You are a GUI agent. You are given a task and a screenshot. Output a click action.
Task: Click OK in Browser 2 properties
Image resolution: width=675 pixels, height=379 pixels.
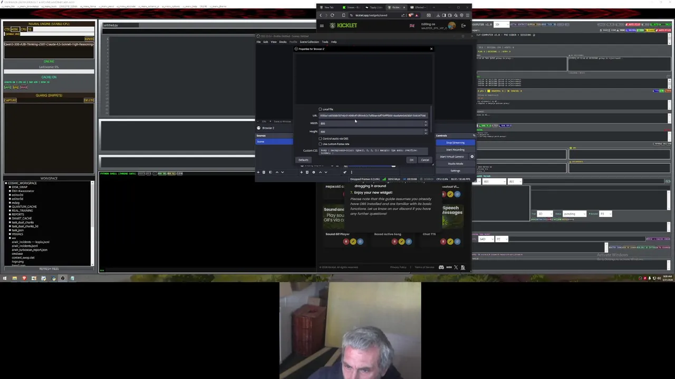(x=412, y=160)
